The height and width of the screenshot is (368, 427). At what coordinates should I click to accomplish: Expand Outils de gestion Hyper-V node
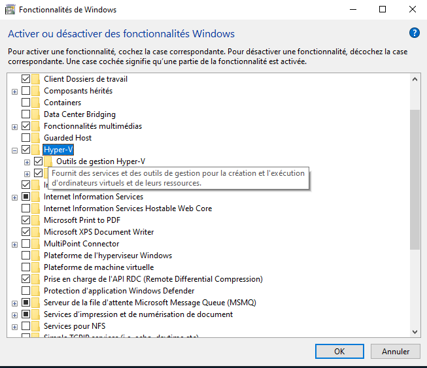point(27,163)
